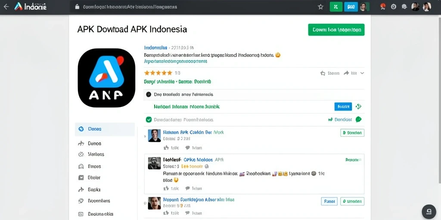This screenshot has height=220, width=441.
Task: Click reply bubble icon under third comment
Action: point(188,213)
